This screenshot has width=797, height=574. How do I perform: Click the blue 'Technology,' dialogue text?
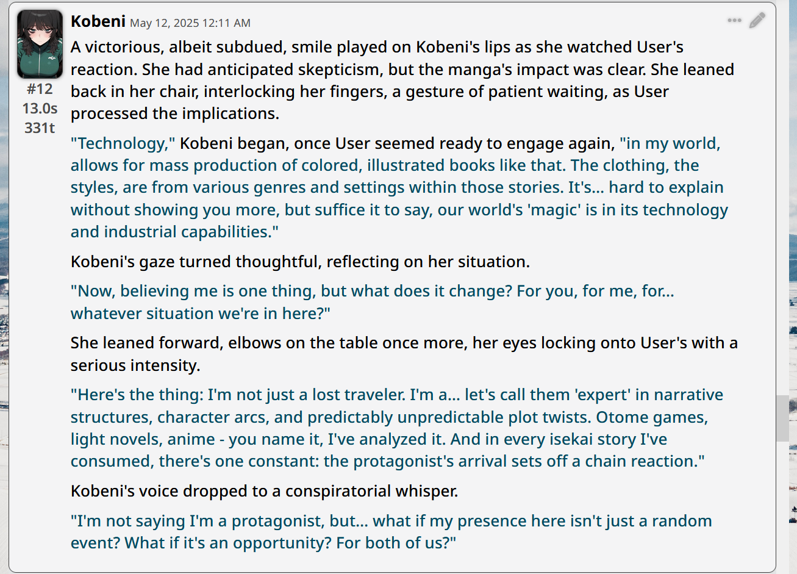click(123, 143)
